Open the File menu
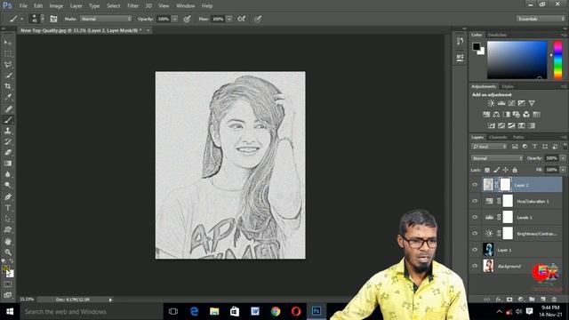 [23, 6]
